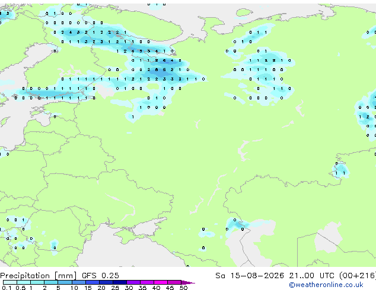Select the 'GFS 0.25' model label
Viewport: 376px width, 290px height.
tap(100, 276)
